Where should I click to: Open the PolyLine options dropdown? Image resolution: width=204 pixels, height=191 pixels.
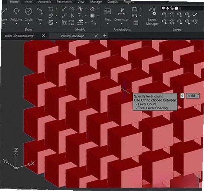[16, 24]
